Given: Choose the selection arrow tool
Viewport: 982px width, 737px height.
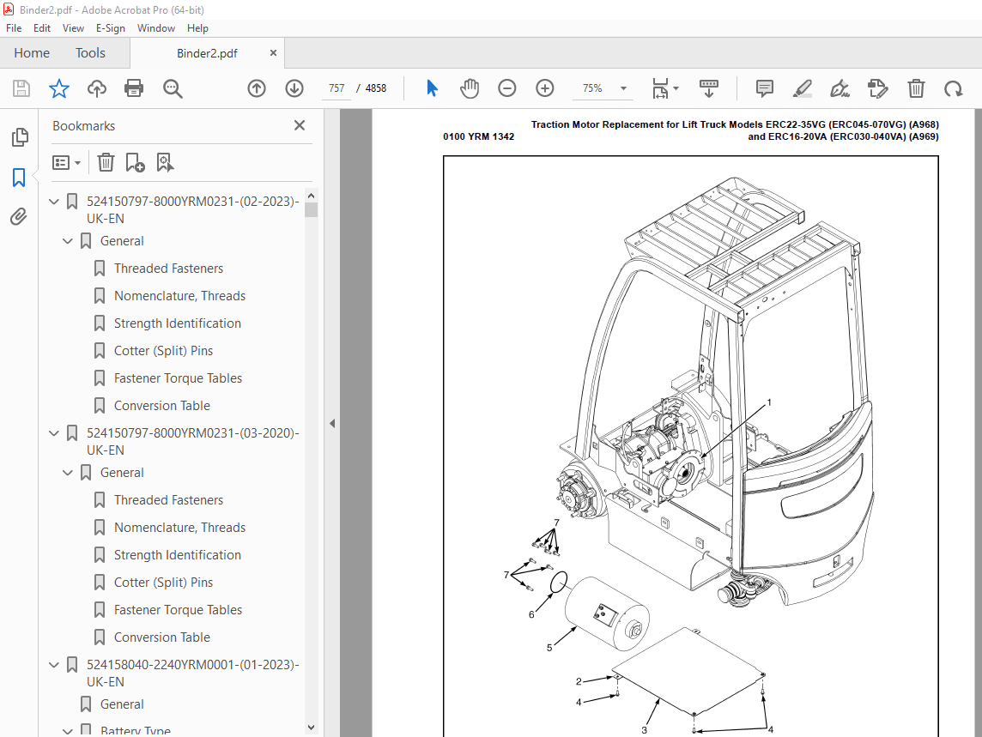Looking at the screenshot, I should [x=432, y=88].
